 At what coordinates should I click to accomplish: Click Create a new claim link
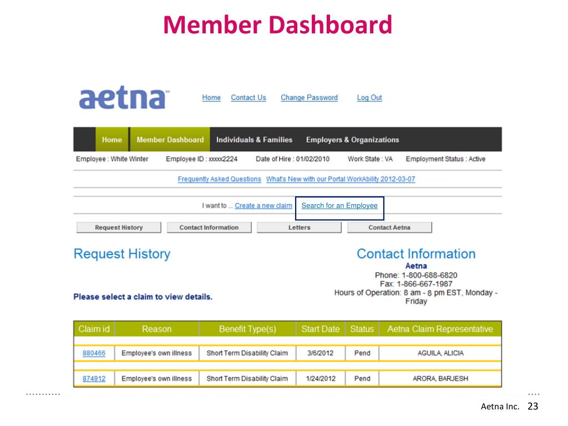pyautogui.click(x=263, y=206)
